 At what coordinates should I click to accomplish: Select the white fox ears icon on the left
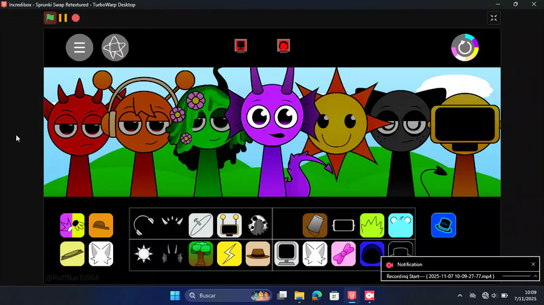(101, 254)
